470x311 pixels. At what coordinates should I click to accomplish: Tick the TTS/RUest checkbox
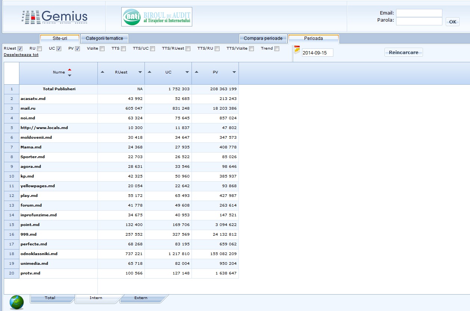click(188, 48)
